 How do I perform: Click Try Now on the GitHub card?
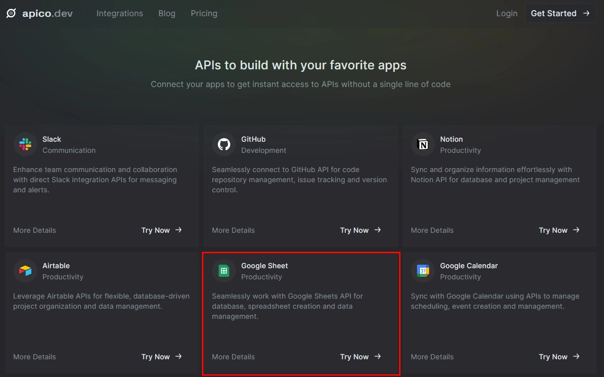[360, 230]
